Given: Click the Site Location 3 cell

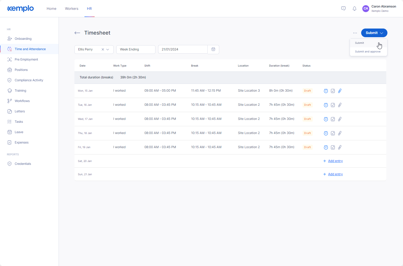Looking at the screenshot, I should point(249,90).
